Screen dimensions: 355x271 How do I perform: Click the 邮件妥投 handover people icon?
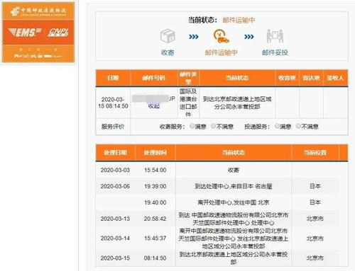(275, 36)
